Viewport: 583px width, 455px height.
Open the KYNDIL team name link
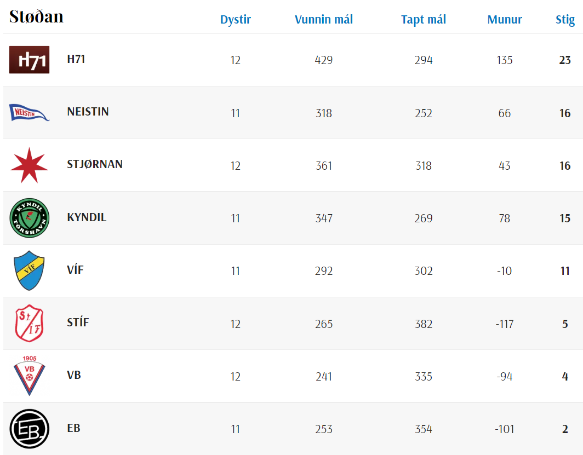point(87,217)
